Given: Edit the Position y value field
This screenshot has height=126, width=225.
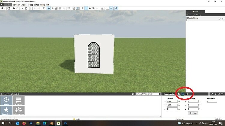Looking at the screenshot, I should click(172, 105).
